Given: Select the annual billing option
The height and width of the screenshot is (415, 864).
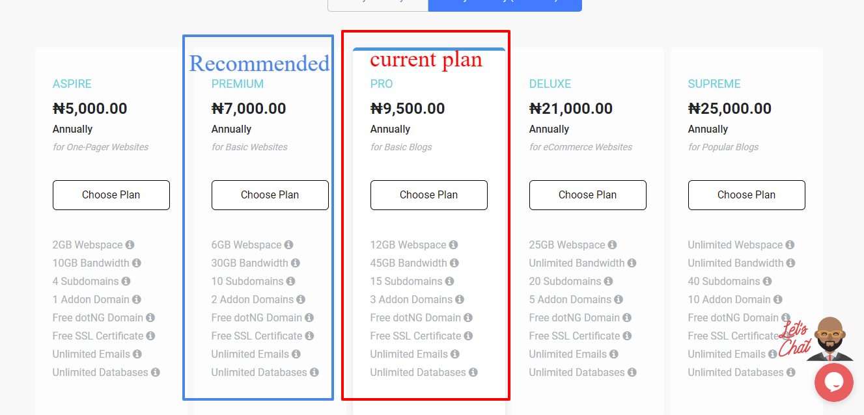Looking at the screenshot, I should pyautogui.click(x=505, y=4).
